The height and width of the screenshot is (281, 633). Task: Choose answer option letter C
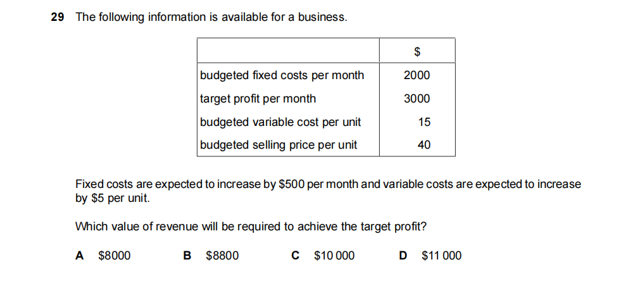295,256
